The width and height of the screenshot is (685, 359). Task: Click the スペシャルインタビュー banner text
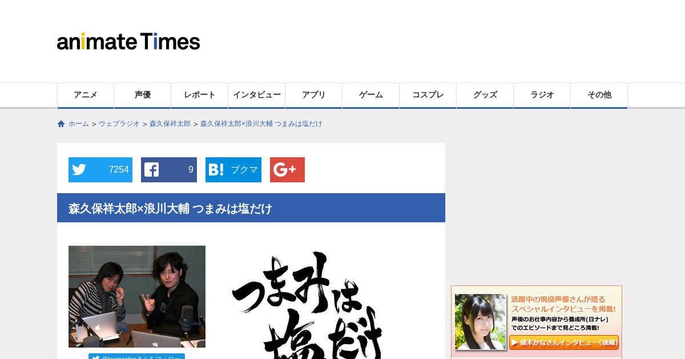(x=563, y=308)
